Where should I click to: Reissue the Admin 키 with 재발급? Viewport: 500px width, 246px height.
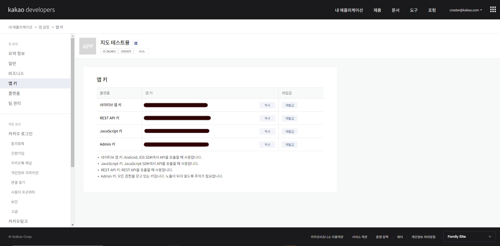pos(290,145)
